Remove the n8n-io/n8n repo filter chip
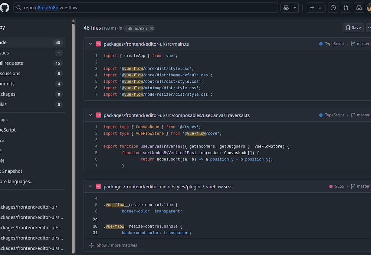Viewport: 371px width, 255px height. (x=152, y=28)
